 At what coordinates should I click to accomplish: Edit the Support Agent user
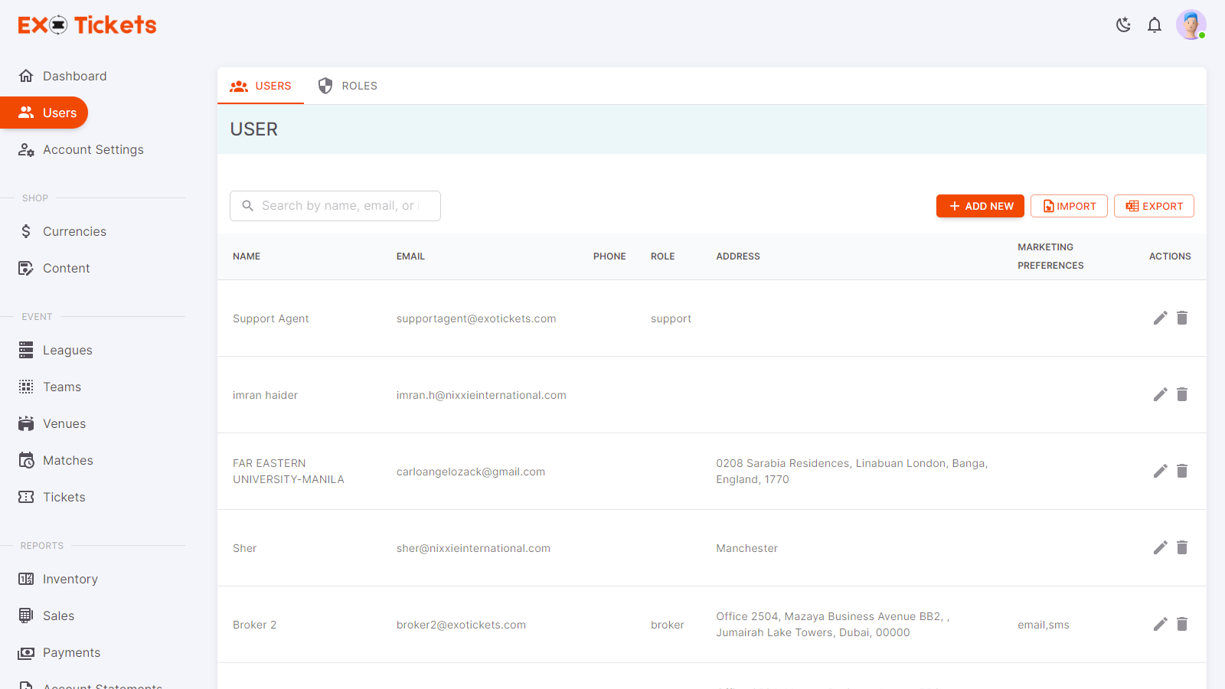(1160, 318)
